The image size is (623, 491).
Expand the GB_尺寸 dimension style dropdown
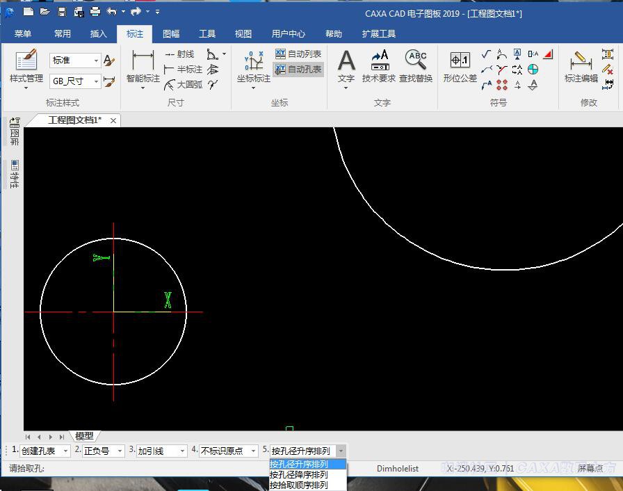pyautogui.click(x=96, y=81)
